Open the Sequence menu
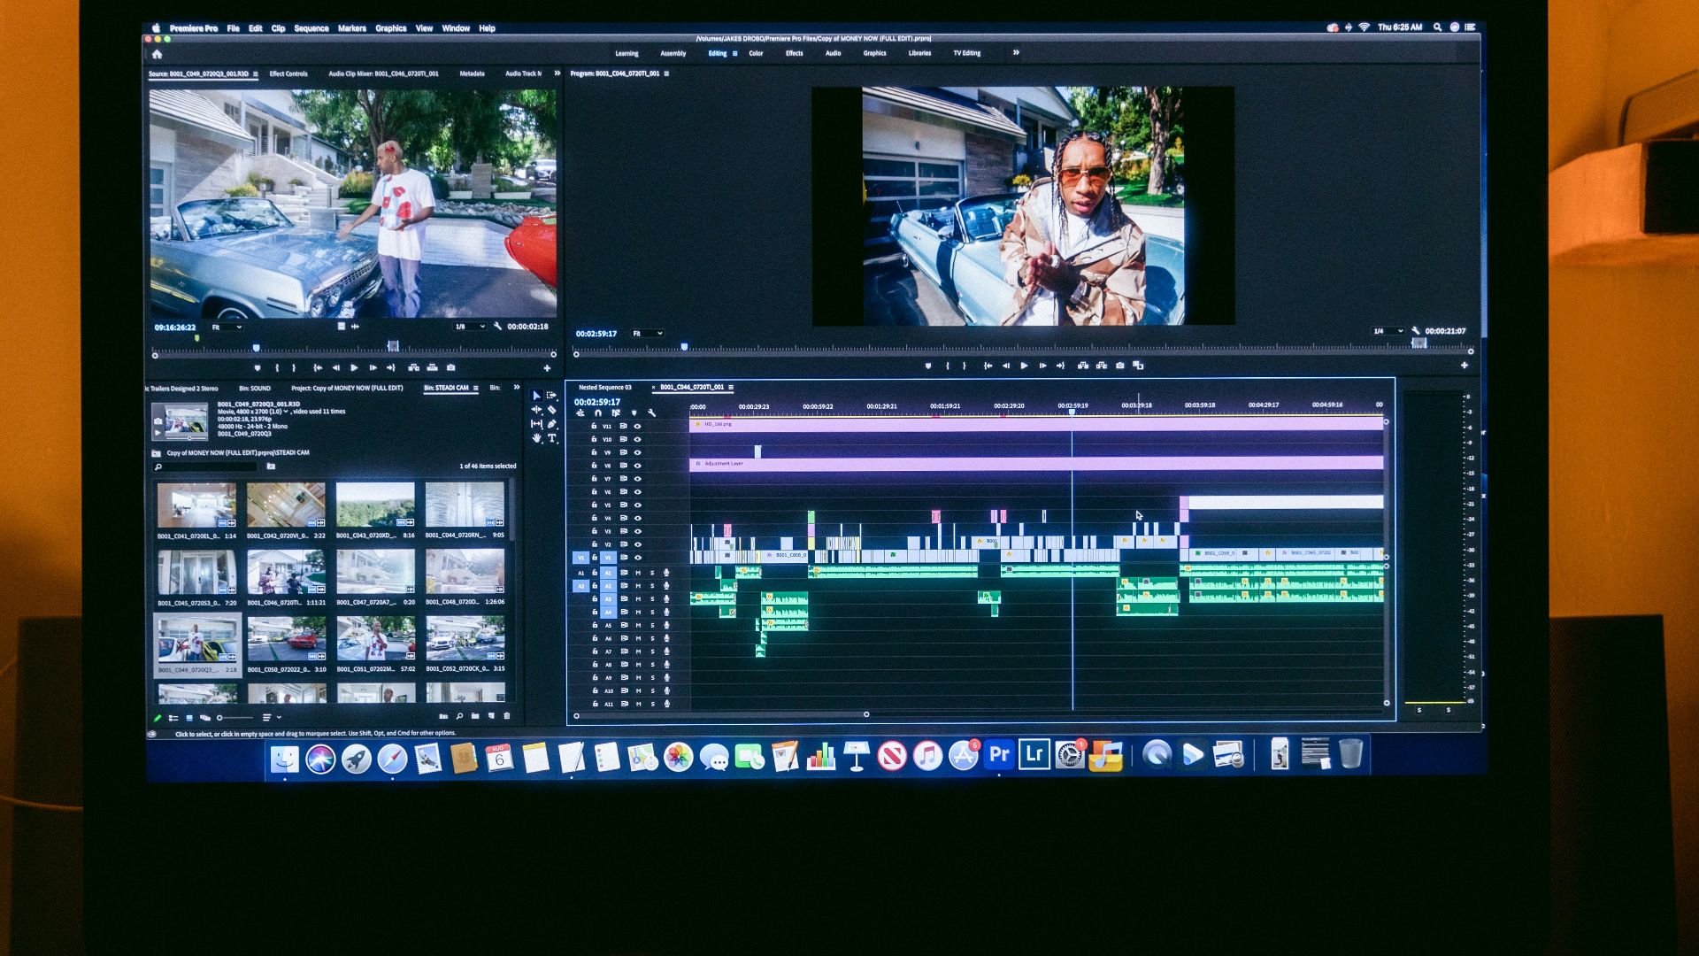 click(x=311, y=28)
